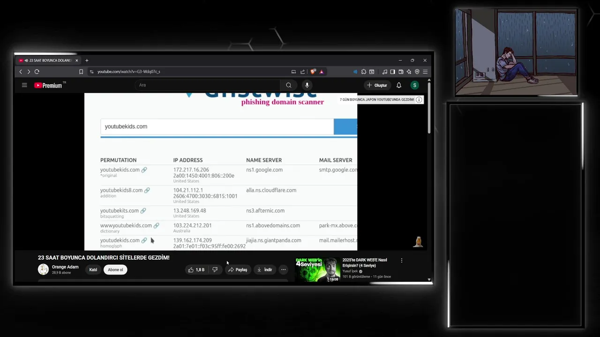
Task: Click 'wwwyoutubekids.com' row text in the video
Action: [126, 225]
